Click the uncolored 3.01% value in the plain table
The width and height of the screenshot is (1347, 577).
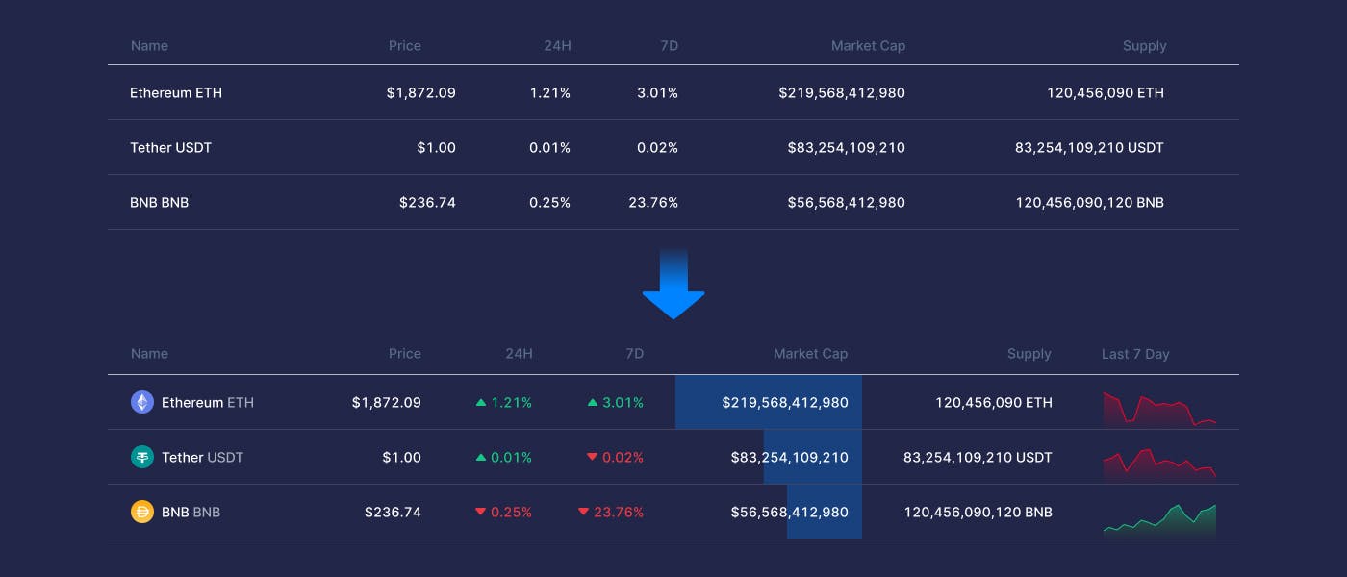click(x=658, y=93)
